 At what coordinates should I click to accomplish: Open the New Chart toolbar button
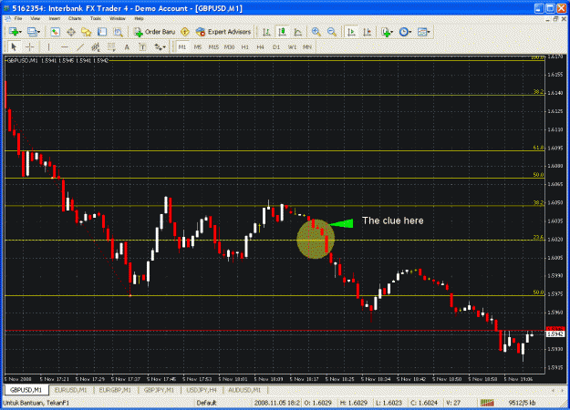pos(15,32)
